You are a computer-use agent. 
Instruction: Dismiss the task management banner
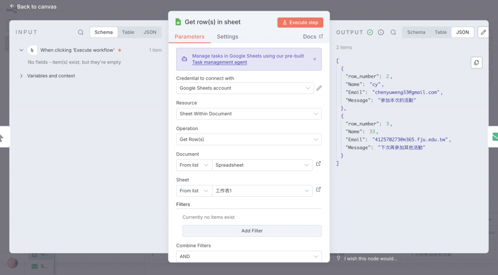pos(315,59)
